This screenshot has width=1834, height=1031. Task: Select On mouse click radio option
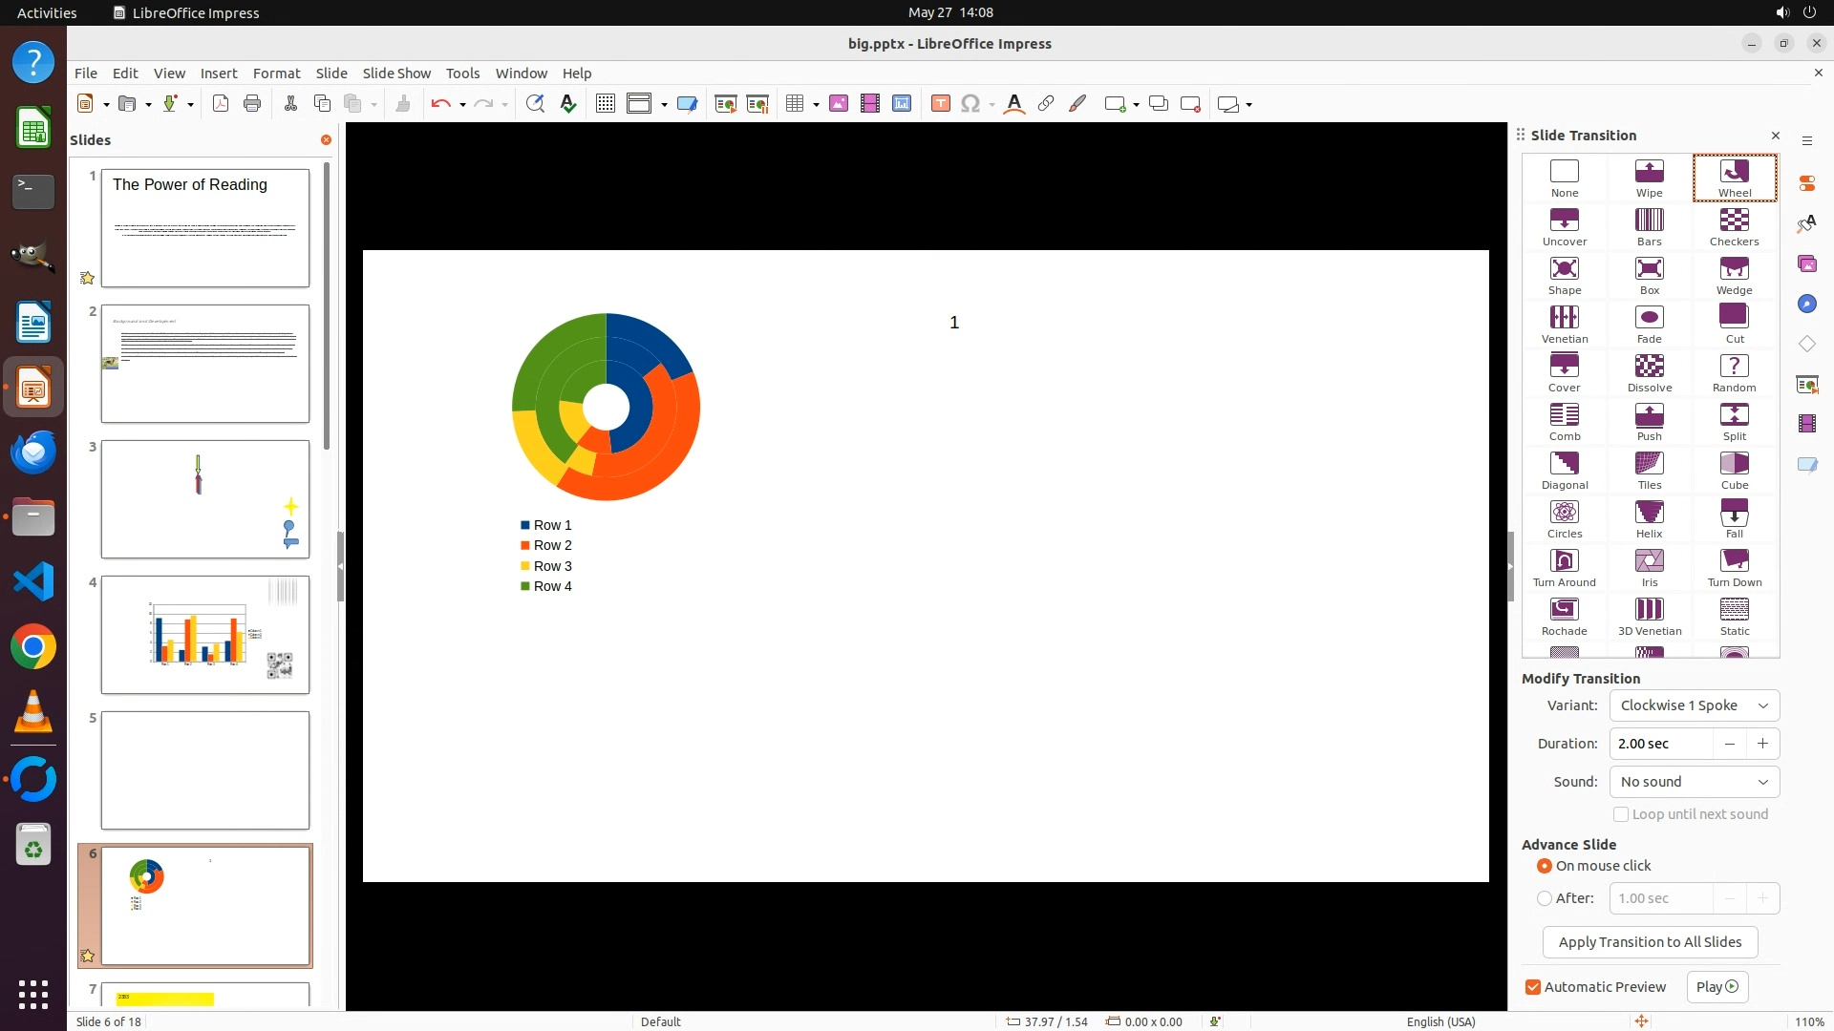[1545, 866]
